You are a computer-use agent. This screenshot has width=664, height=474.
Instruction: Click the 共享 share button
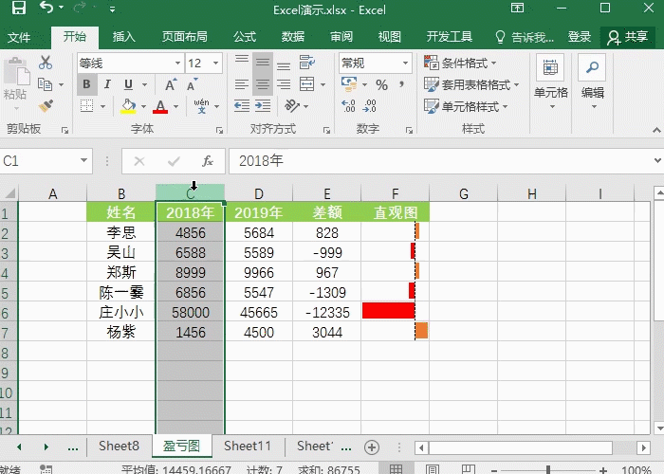pyautogui.click(x=628, y=37)
